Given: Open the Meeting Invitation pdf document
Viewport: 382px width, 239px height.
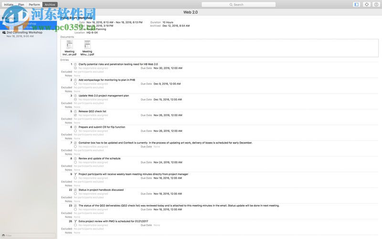Looking at the screenshot, I should tap(69, 48).
